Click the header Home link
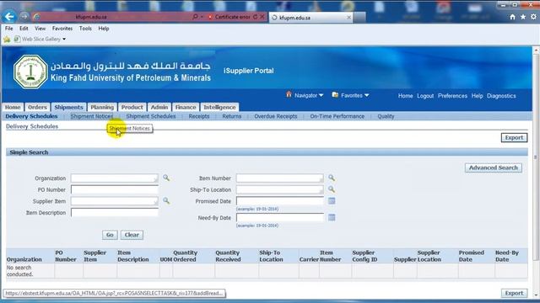The width and height of the screenshot is (540, 303). [x=405, y=96]
